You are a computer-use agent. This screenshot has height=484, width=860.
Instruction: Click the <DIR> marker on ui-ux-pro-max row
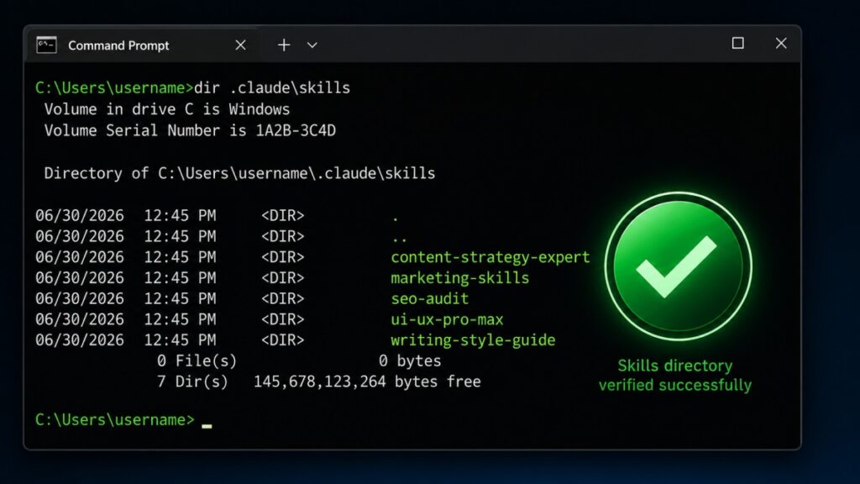coord(282,319)
